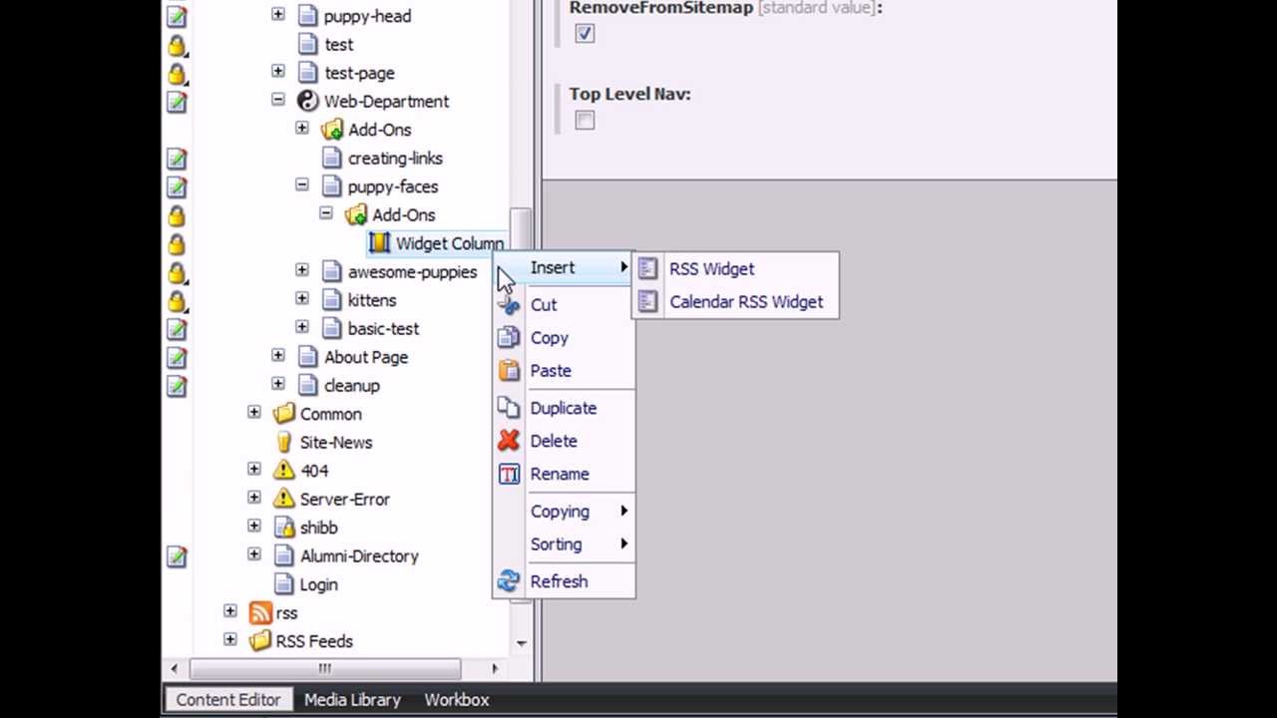The height and width of the screenshot is (718, 1277).
Task: Expand the Alumni-Directory node
Action: 254,555
